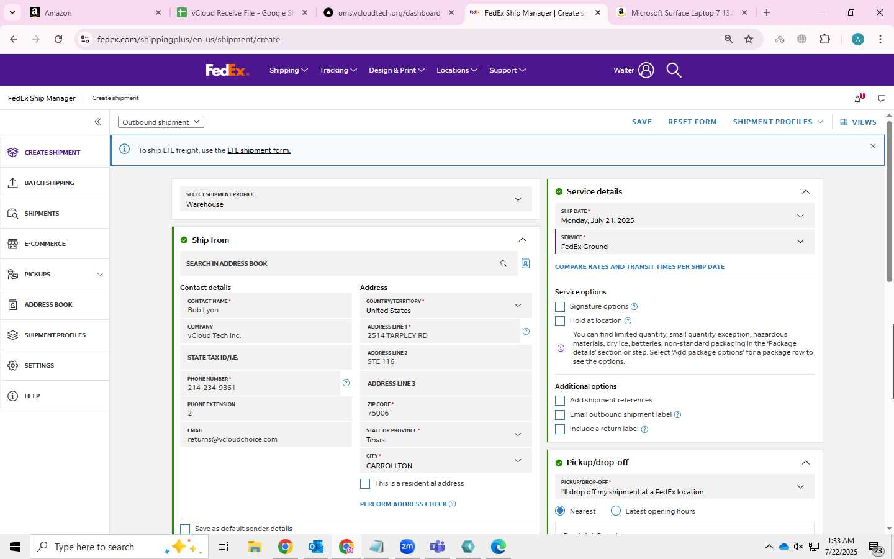Open the VIEWS button
This screenshot has height=559, width=894.
pos(859,122)
